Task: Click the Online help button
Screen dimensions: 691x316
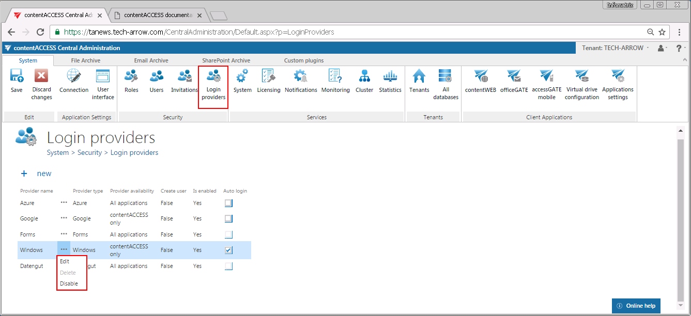Action: tap(636, 306)
